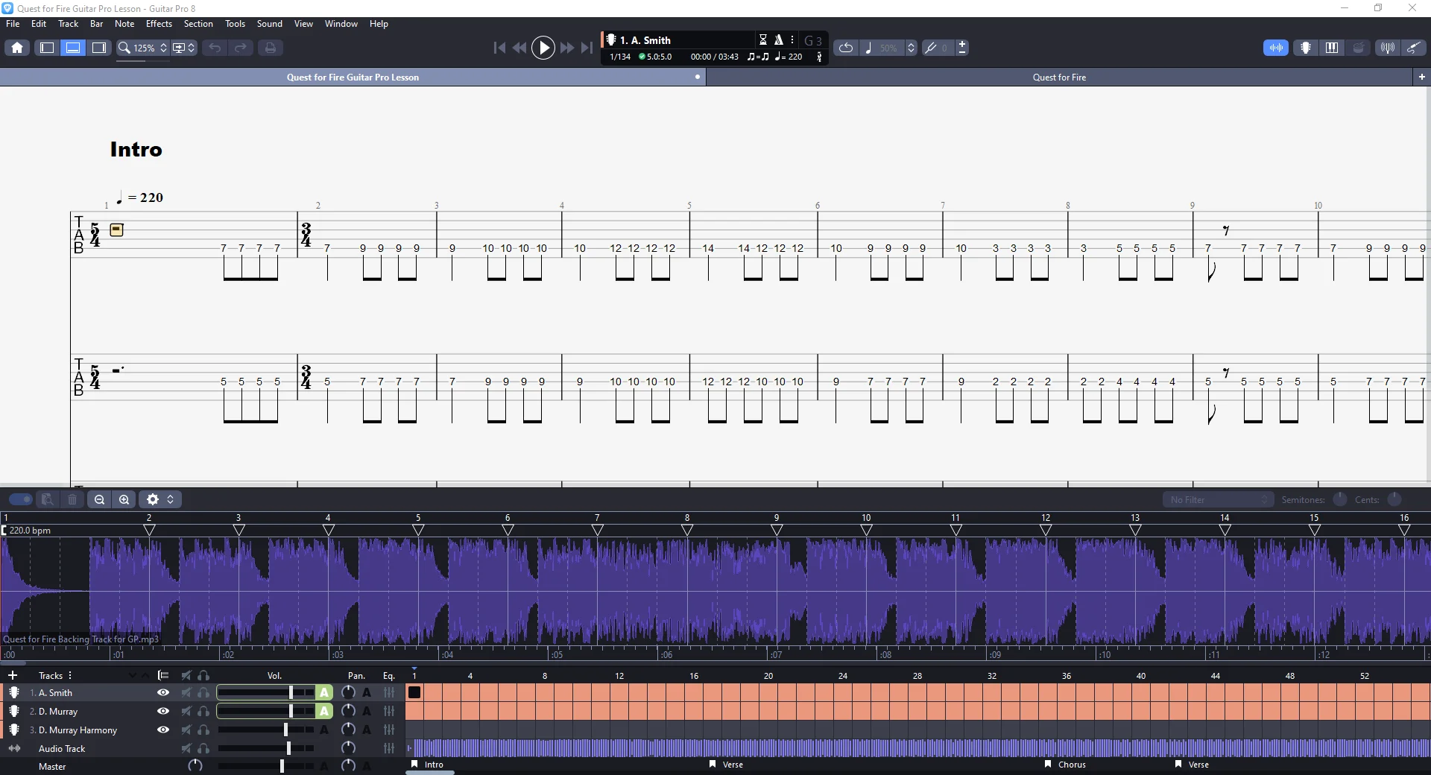Add a new track with plus icon
Viewport: 1431px width, 775px height.
tap(13, 675)
